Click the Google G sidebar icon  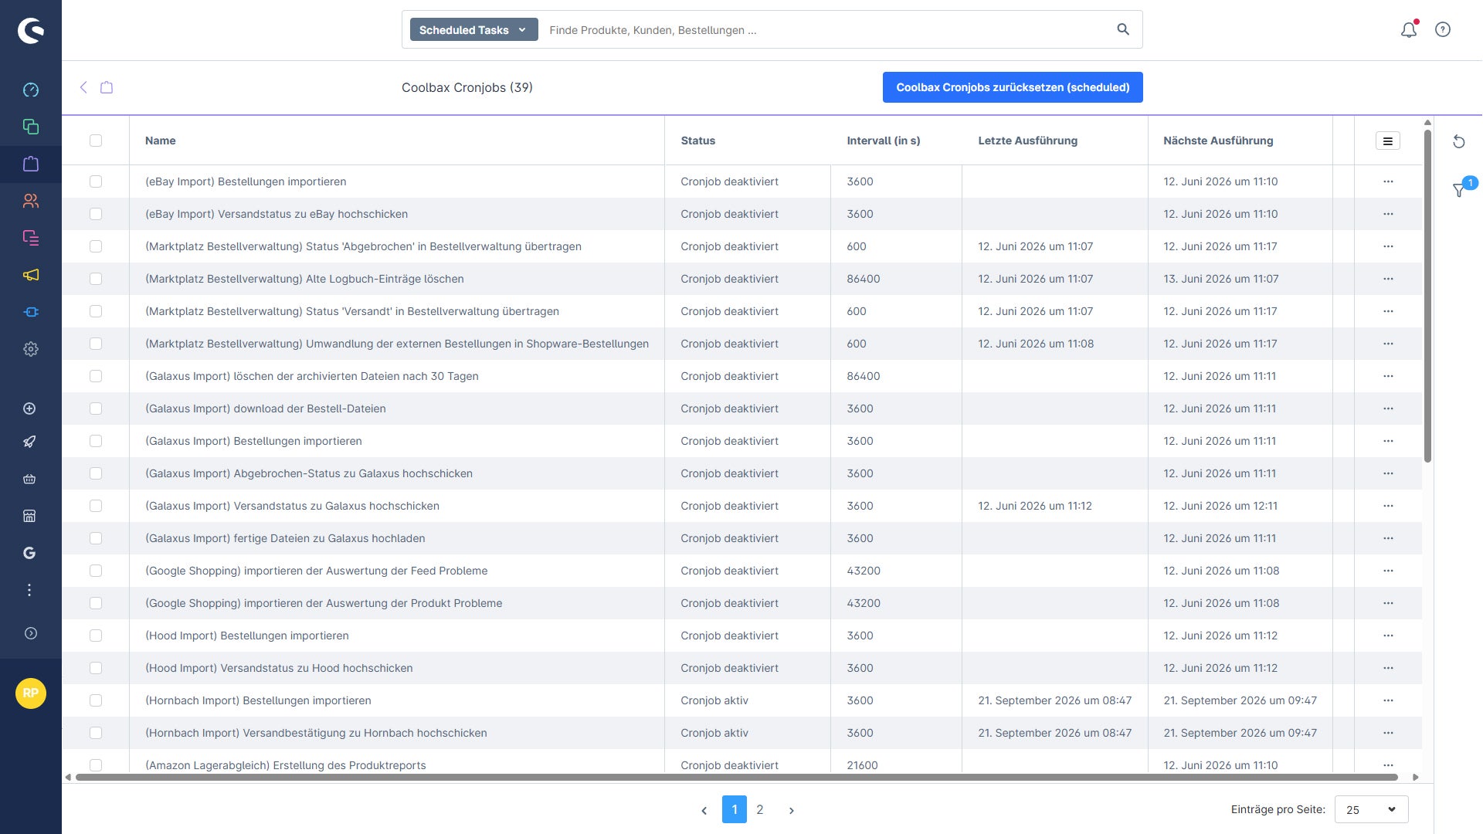tap(29, 553)
